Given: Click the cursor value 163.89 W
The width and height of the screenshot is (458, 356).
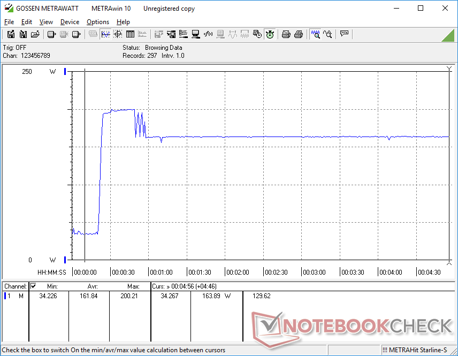Looking at the screenshot, I should 217,296.
